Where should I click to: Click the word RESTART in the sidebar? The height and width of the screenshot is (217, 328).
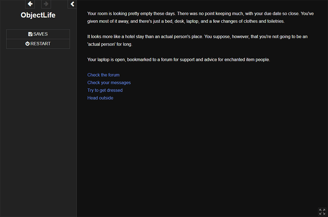[40, 44]
